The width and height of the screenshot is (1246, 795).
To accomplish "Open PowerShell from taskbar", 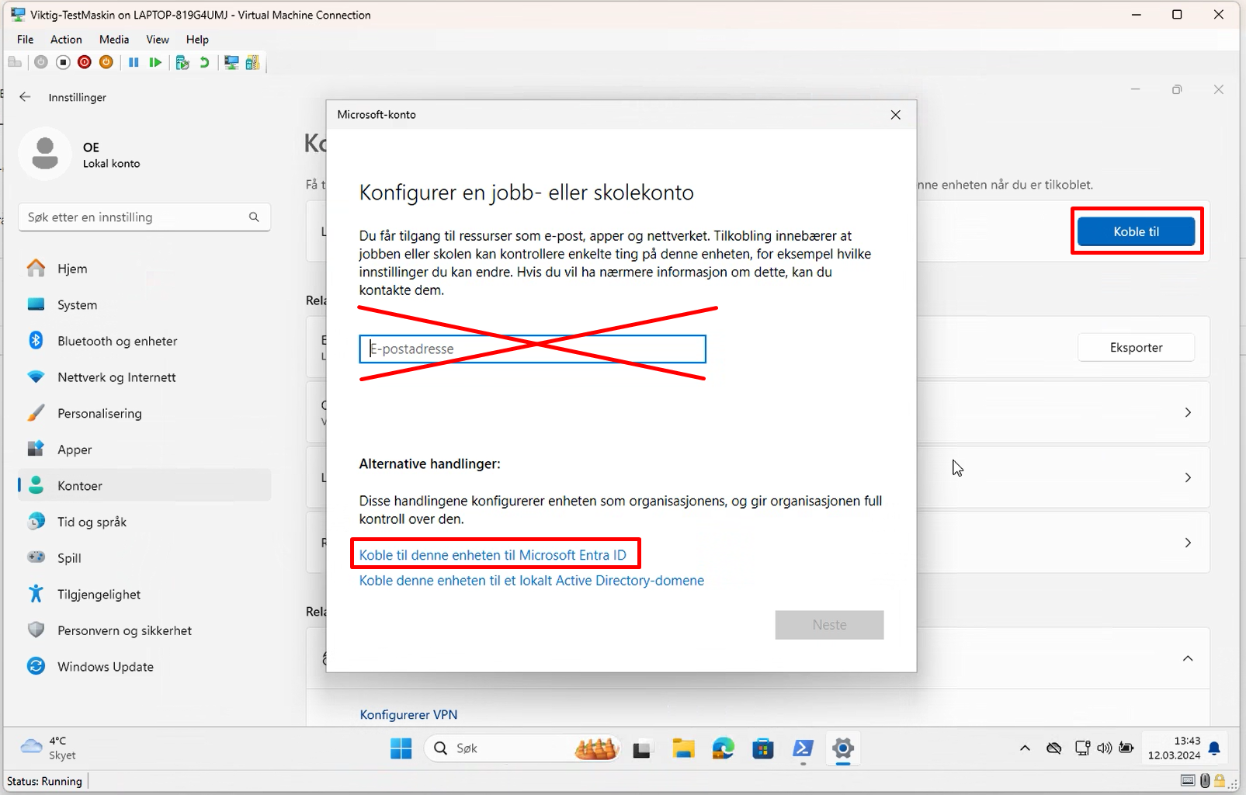I will tap(803, 748).
